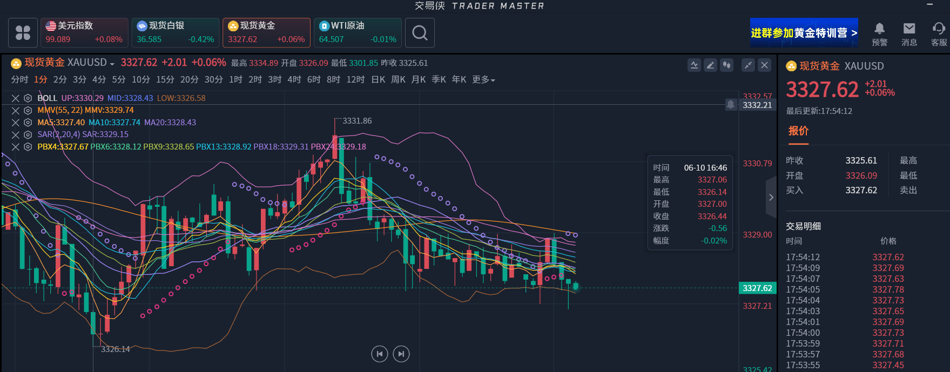This screenshot has height=372, width=950.
Task: Open the candlestick chart style icon
Action: [727, 65]
